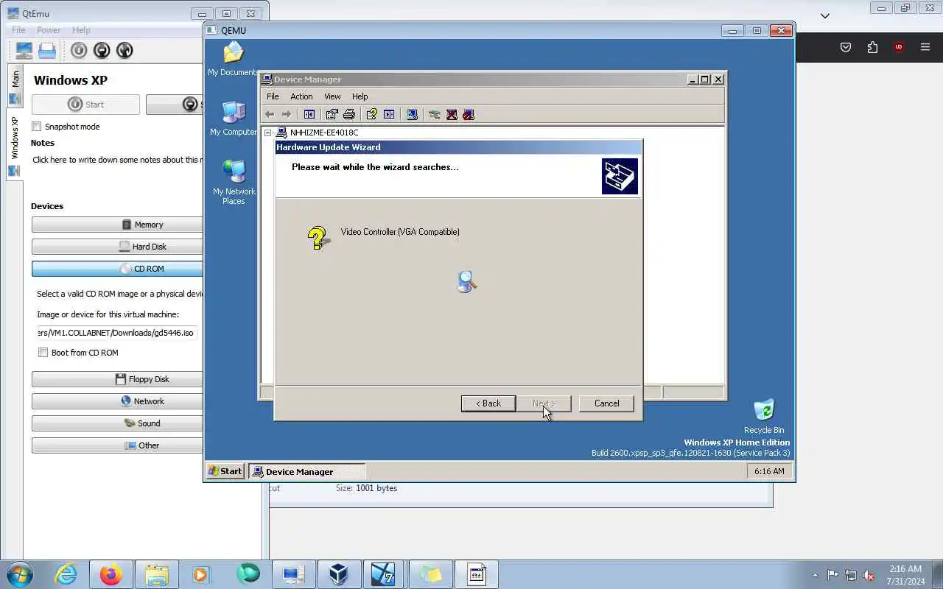Expand Sound section in QtEmu

117,423
